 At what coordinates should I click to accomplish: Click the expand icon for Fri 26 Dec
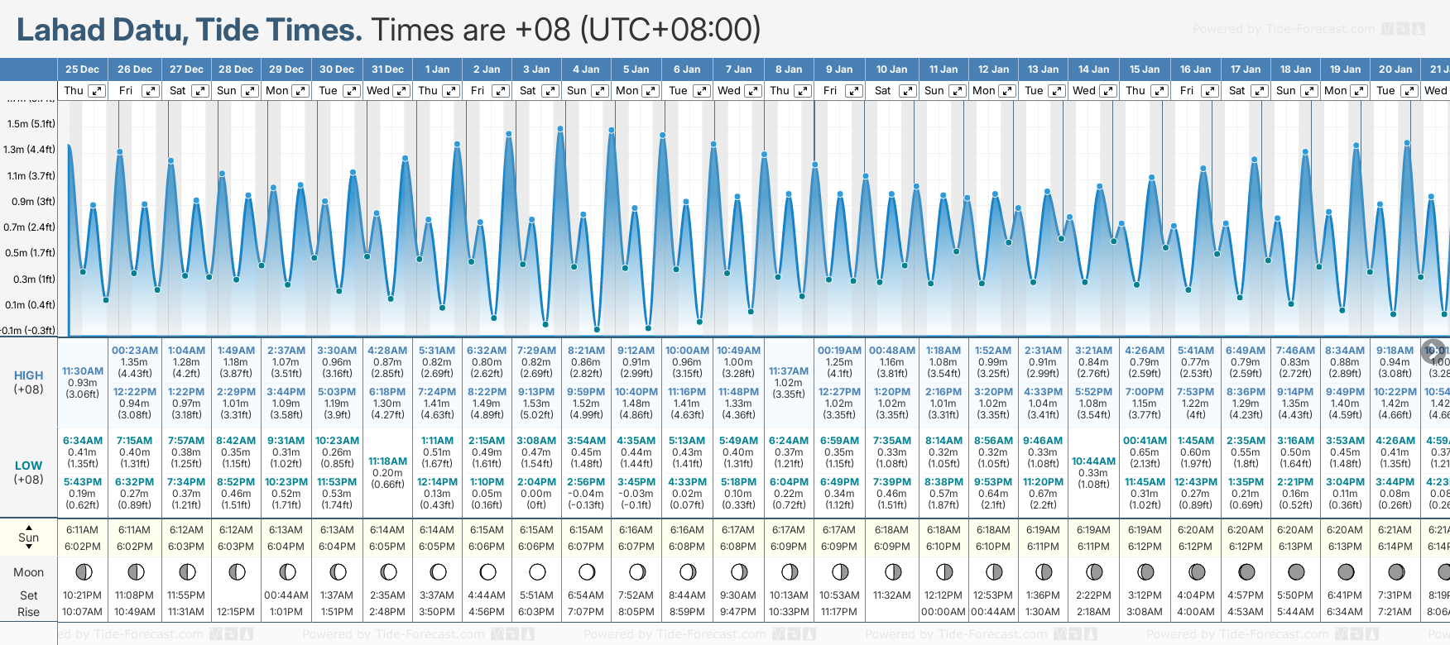tap(150, 91)
